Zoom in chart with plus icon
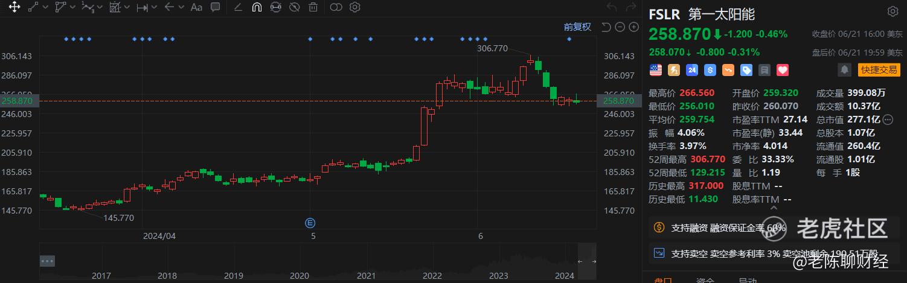This screenshot has height=283, width=907. click(x=634, y=27)
